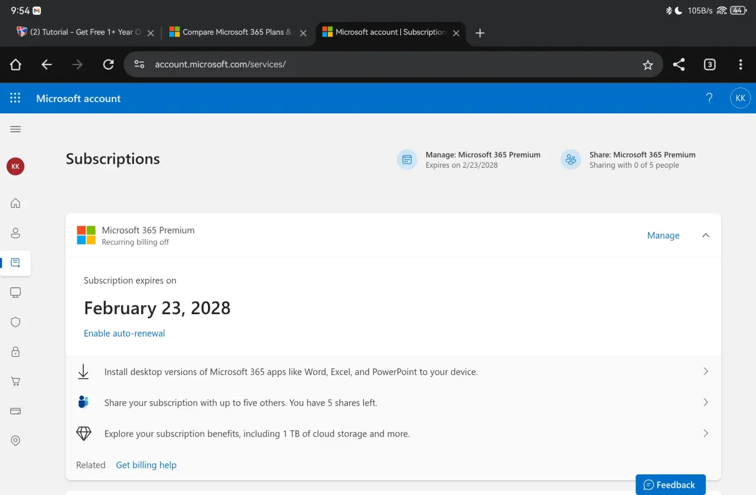The height and width of the screenshot is (495, 756).
Task: Click the Feedback button
Action: pyautogui.click(x=670, y=484)
